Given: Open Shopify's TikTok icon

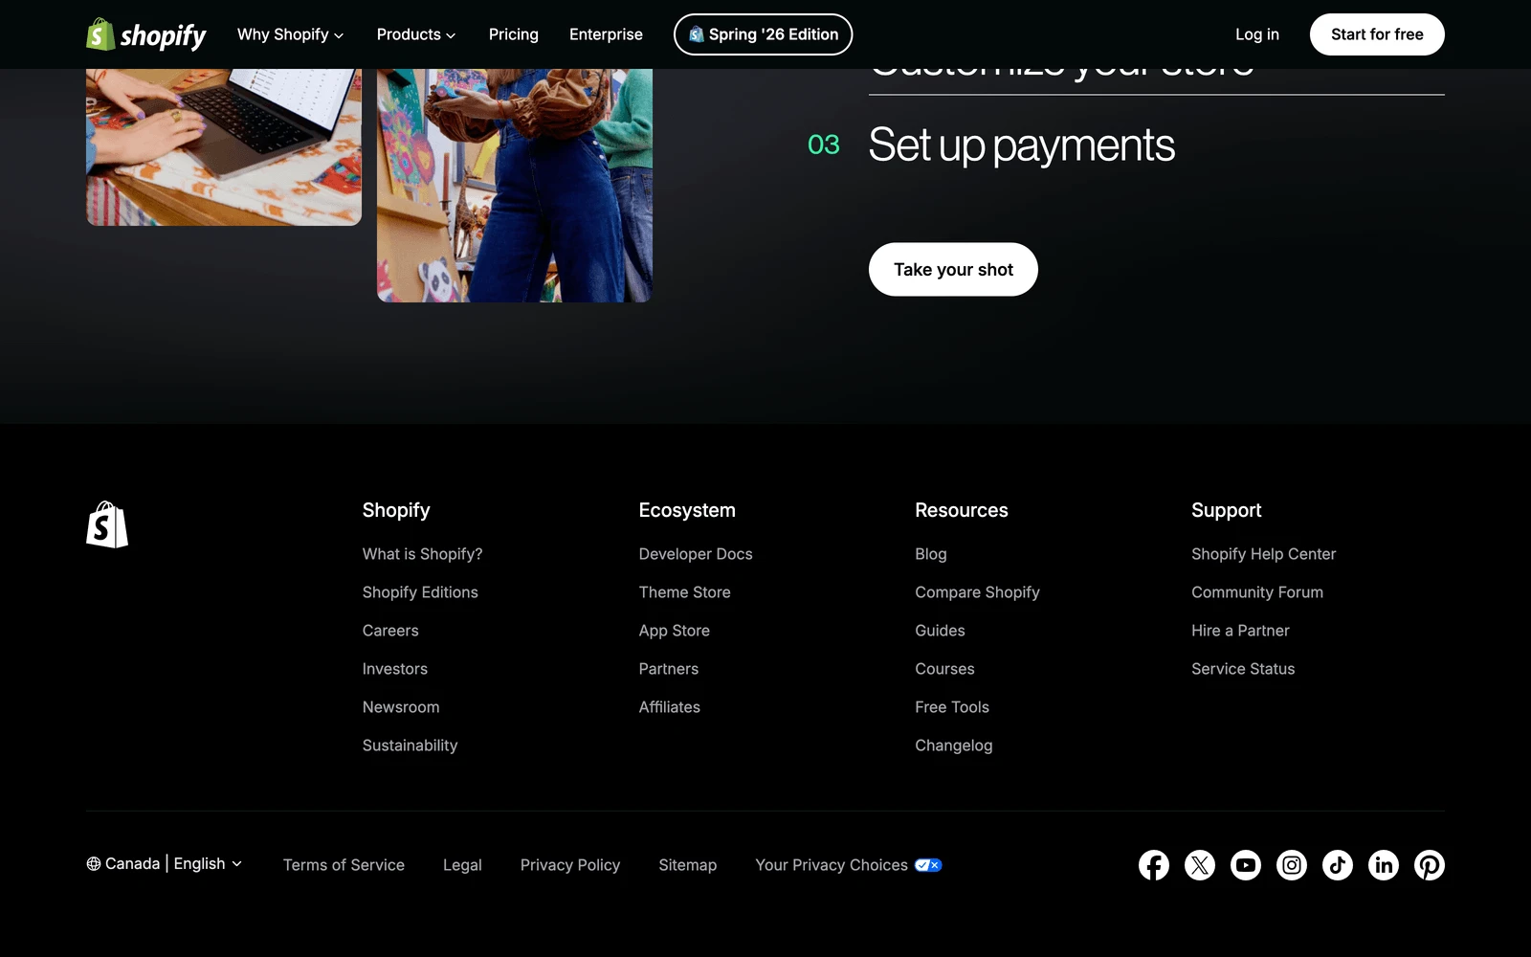Looking at the screenshot, I should pos(1338,865).
